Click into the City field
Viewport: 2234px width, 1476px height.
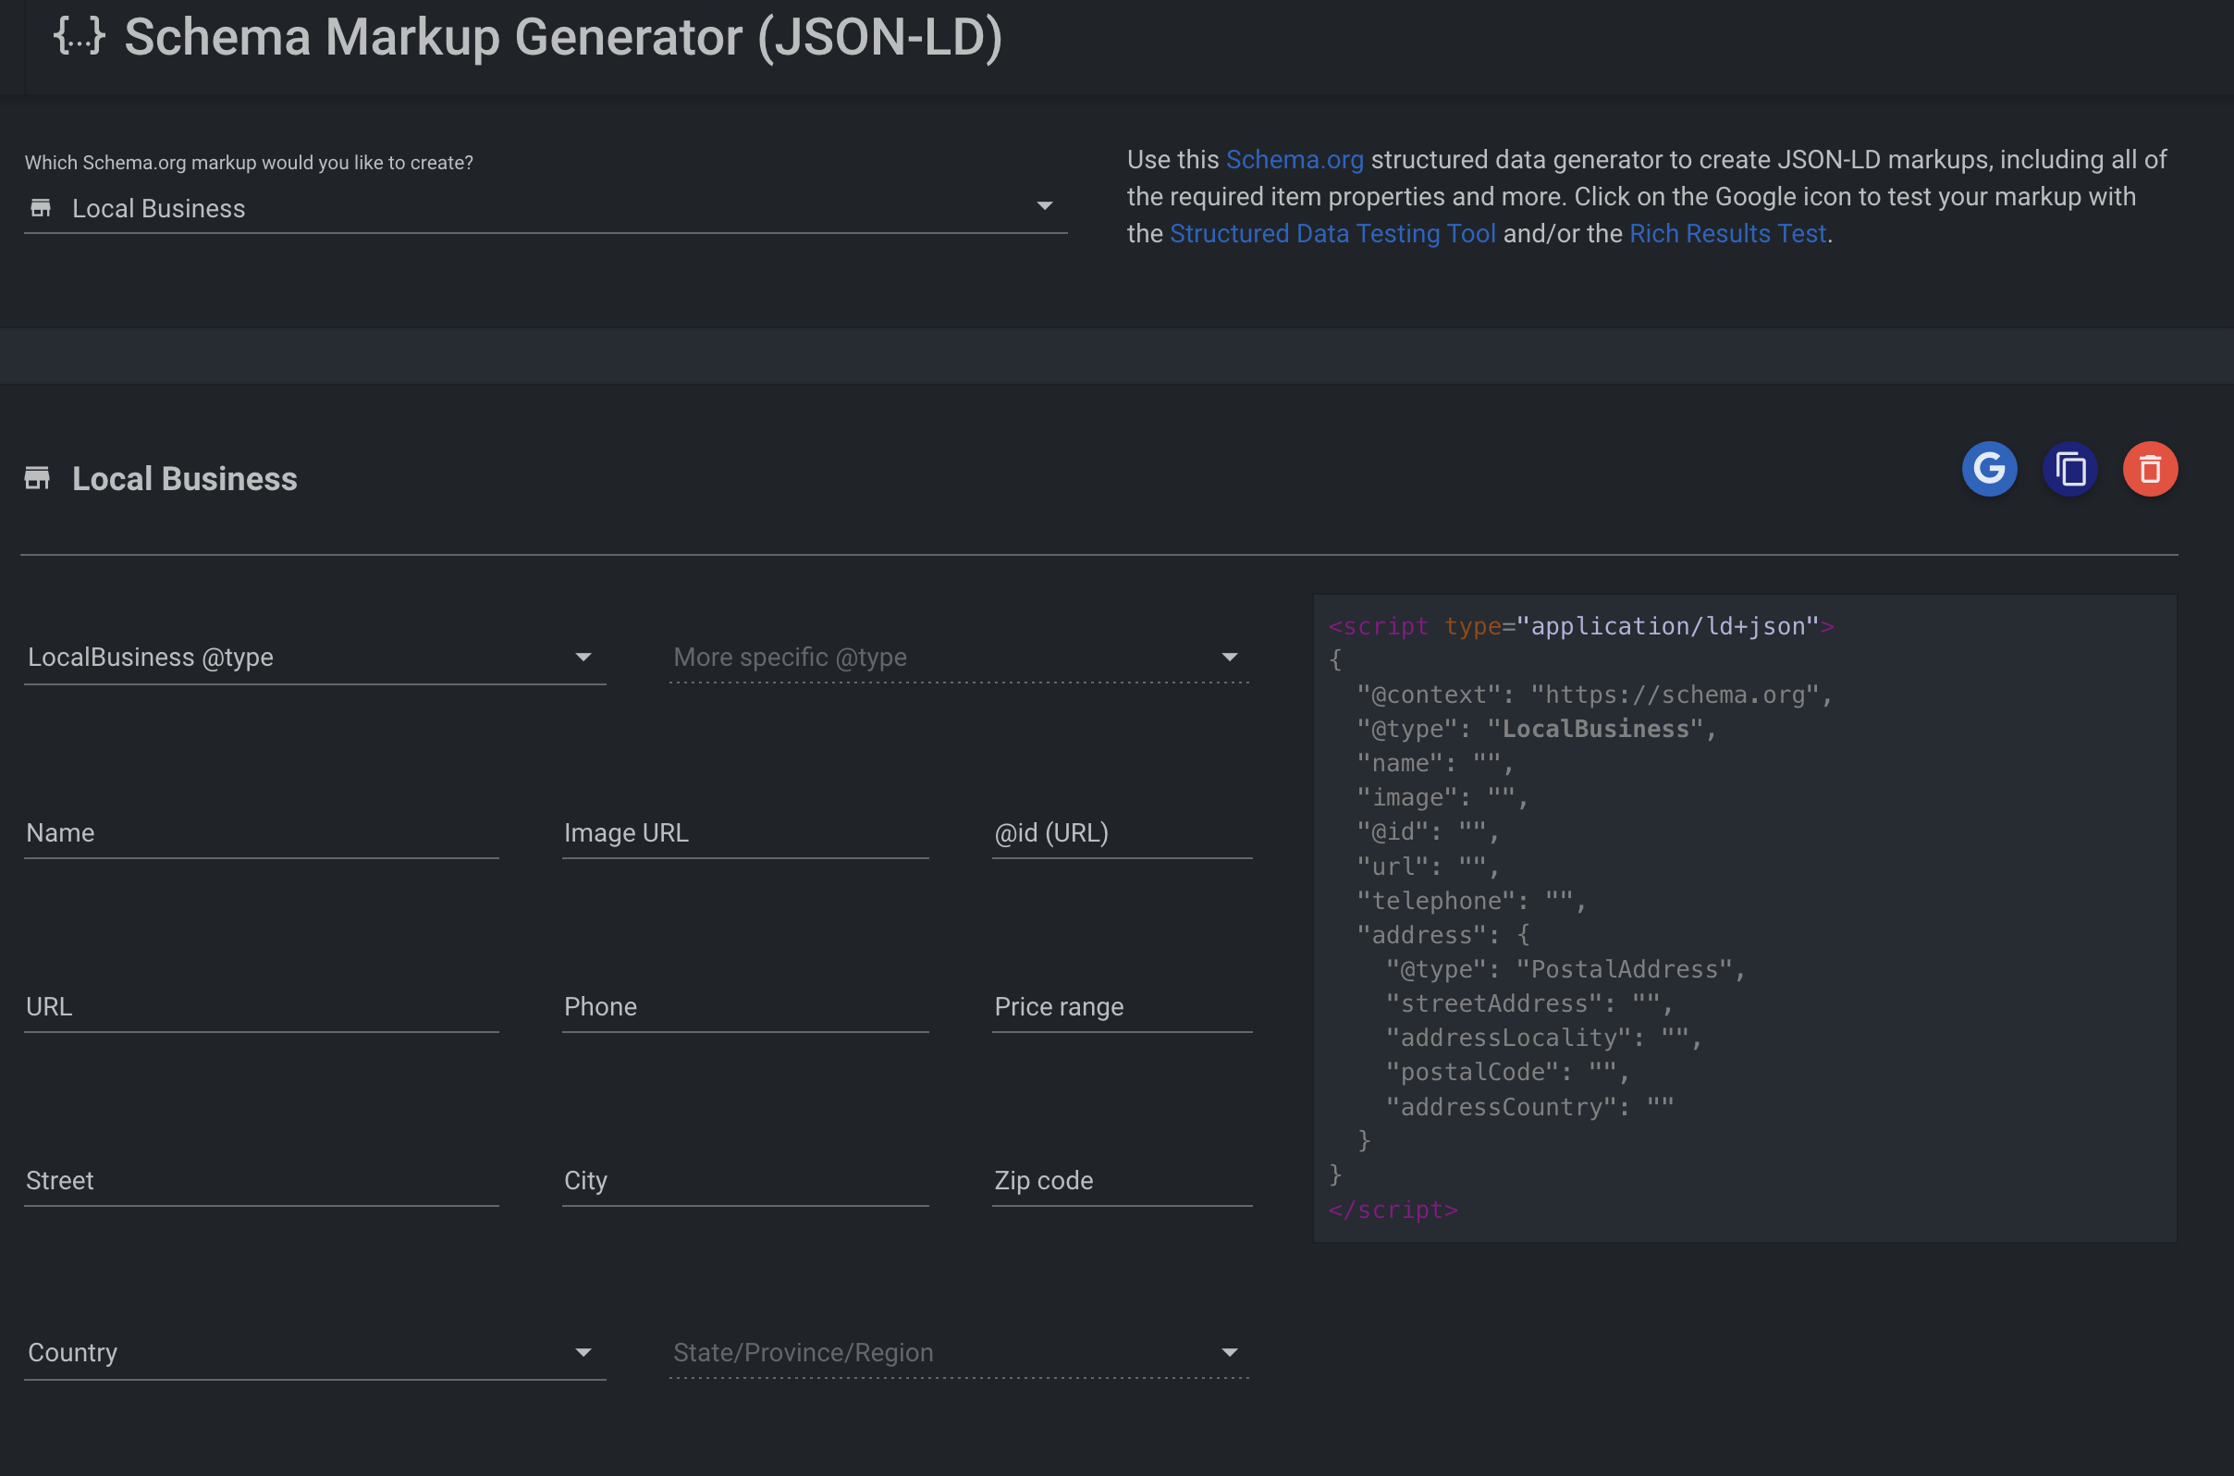tap(745, 1181)
